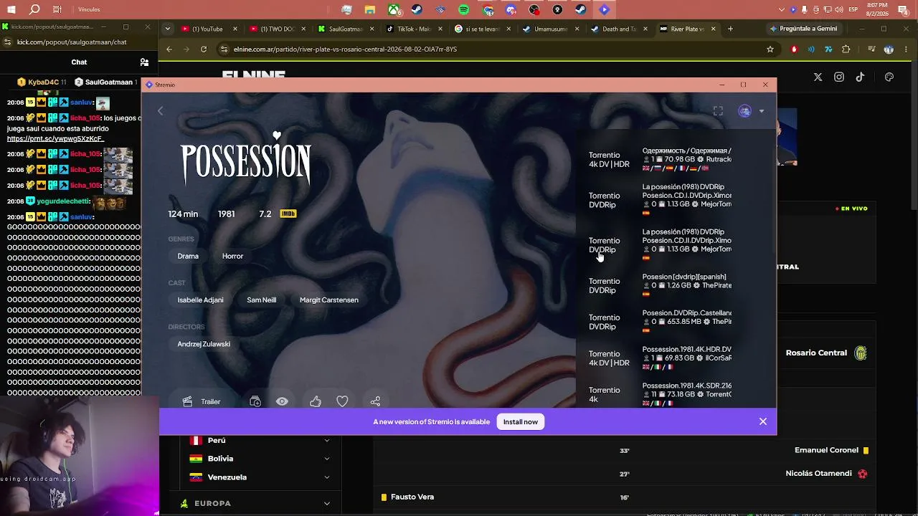
Task: Add Possession to Stremio library
Action: click(x=255, y=401)
